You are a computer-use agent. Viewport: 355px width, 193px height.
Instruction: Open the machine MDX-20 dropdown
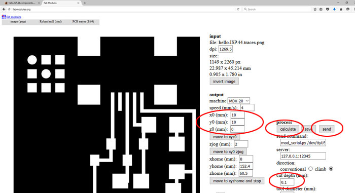239,101
